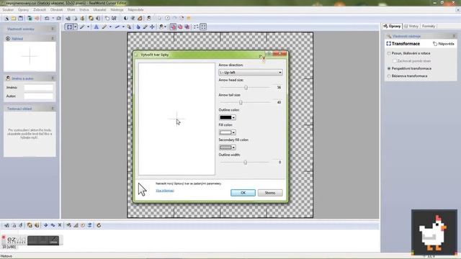
Task: Open the Transformation tool dropdown arrow
Action: pos(75,27)
